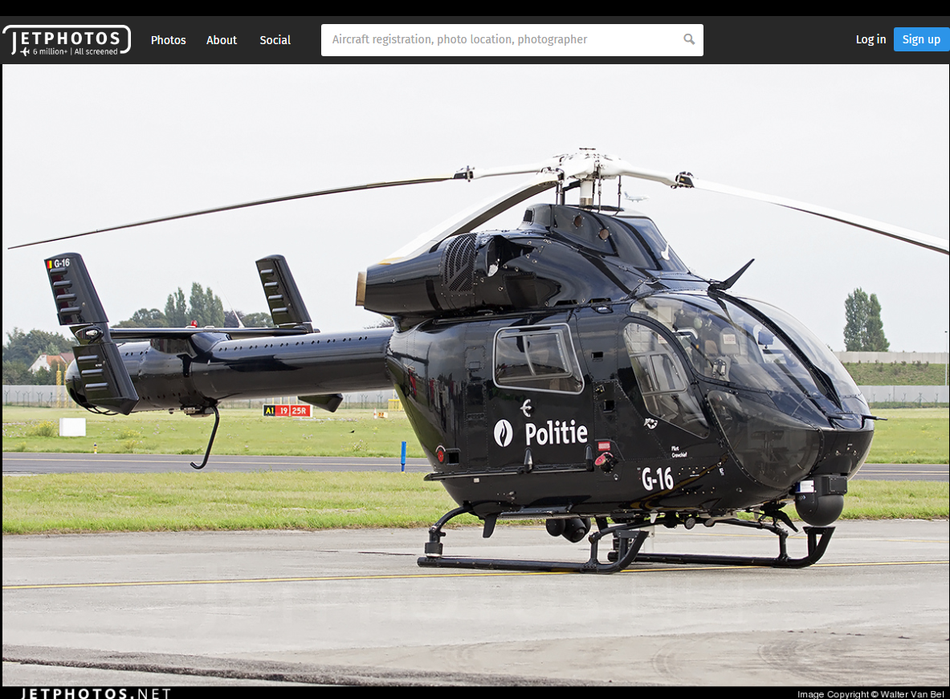Click the blue taxiway marker in the grass
The width and height of the screenshot is (950, 699).
[403, 455]
